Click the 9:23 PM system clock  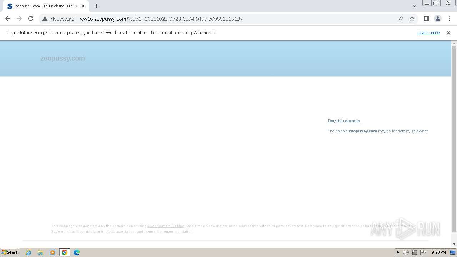[438, 252]
